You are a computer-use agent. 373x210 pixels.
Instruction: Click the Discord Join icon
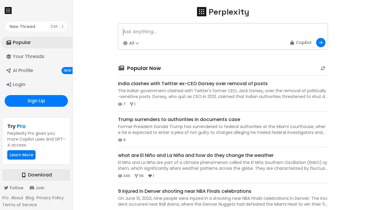coord(32,188)
